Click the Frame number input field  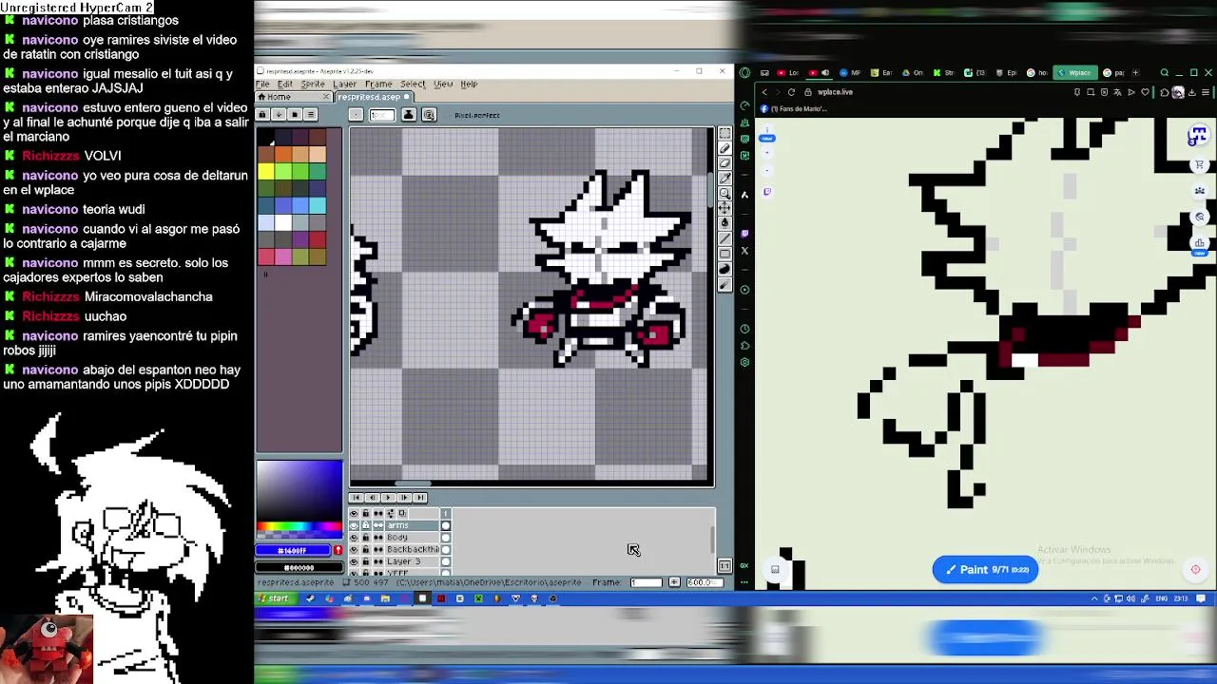click(x=646, y=582)
